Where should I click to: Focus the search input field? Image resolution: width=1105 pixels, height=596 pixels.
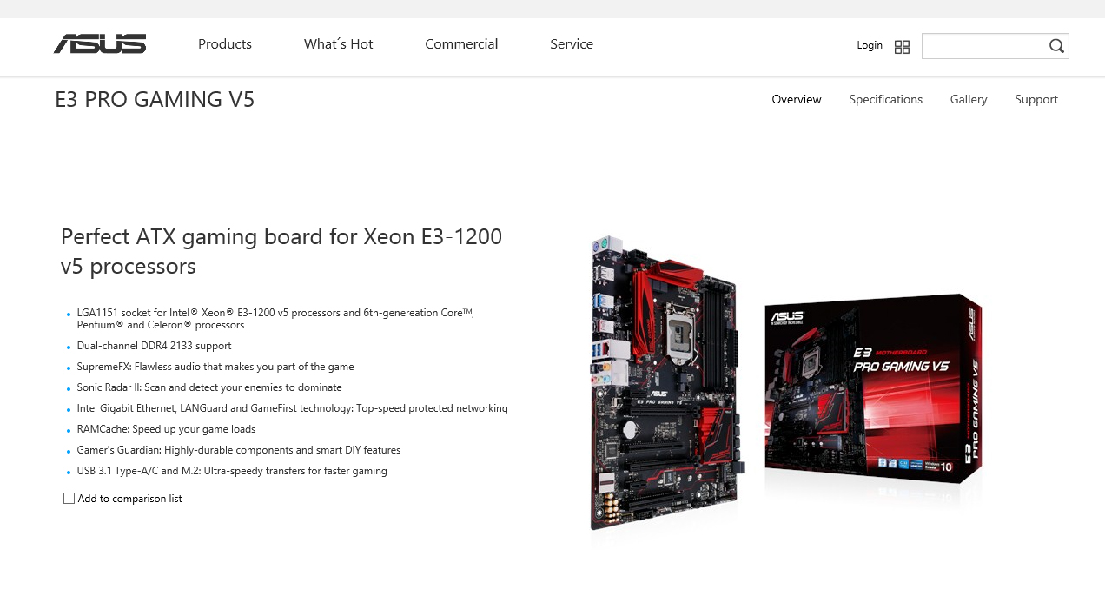[x=983, y=46]
